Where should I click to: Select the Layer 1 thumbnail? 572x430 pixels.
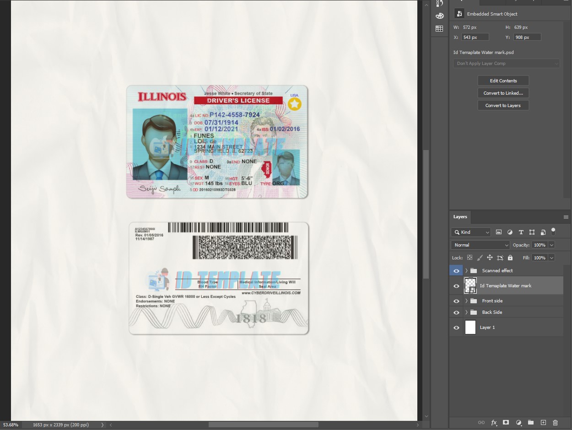(470, 328)
